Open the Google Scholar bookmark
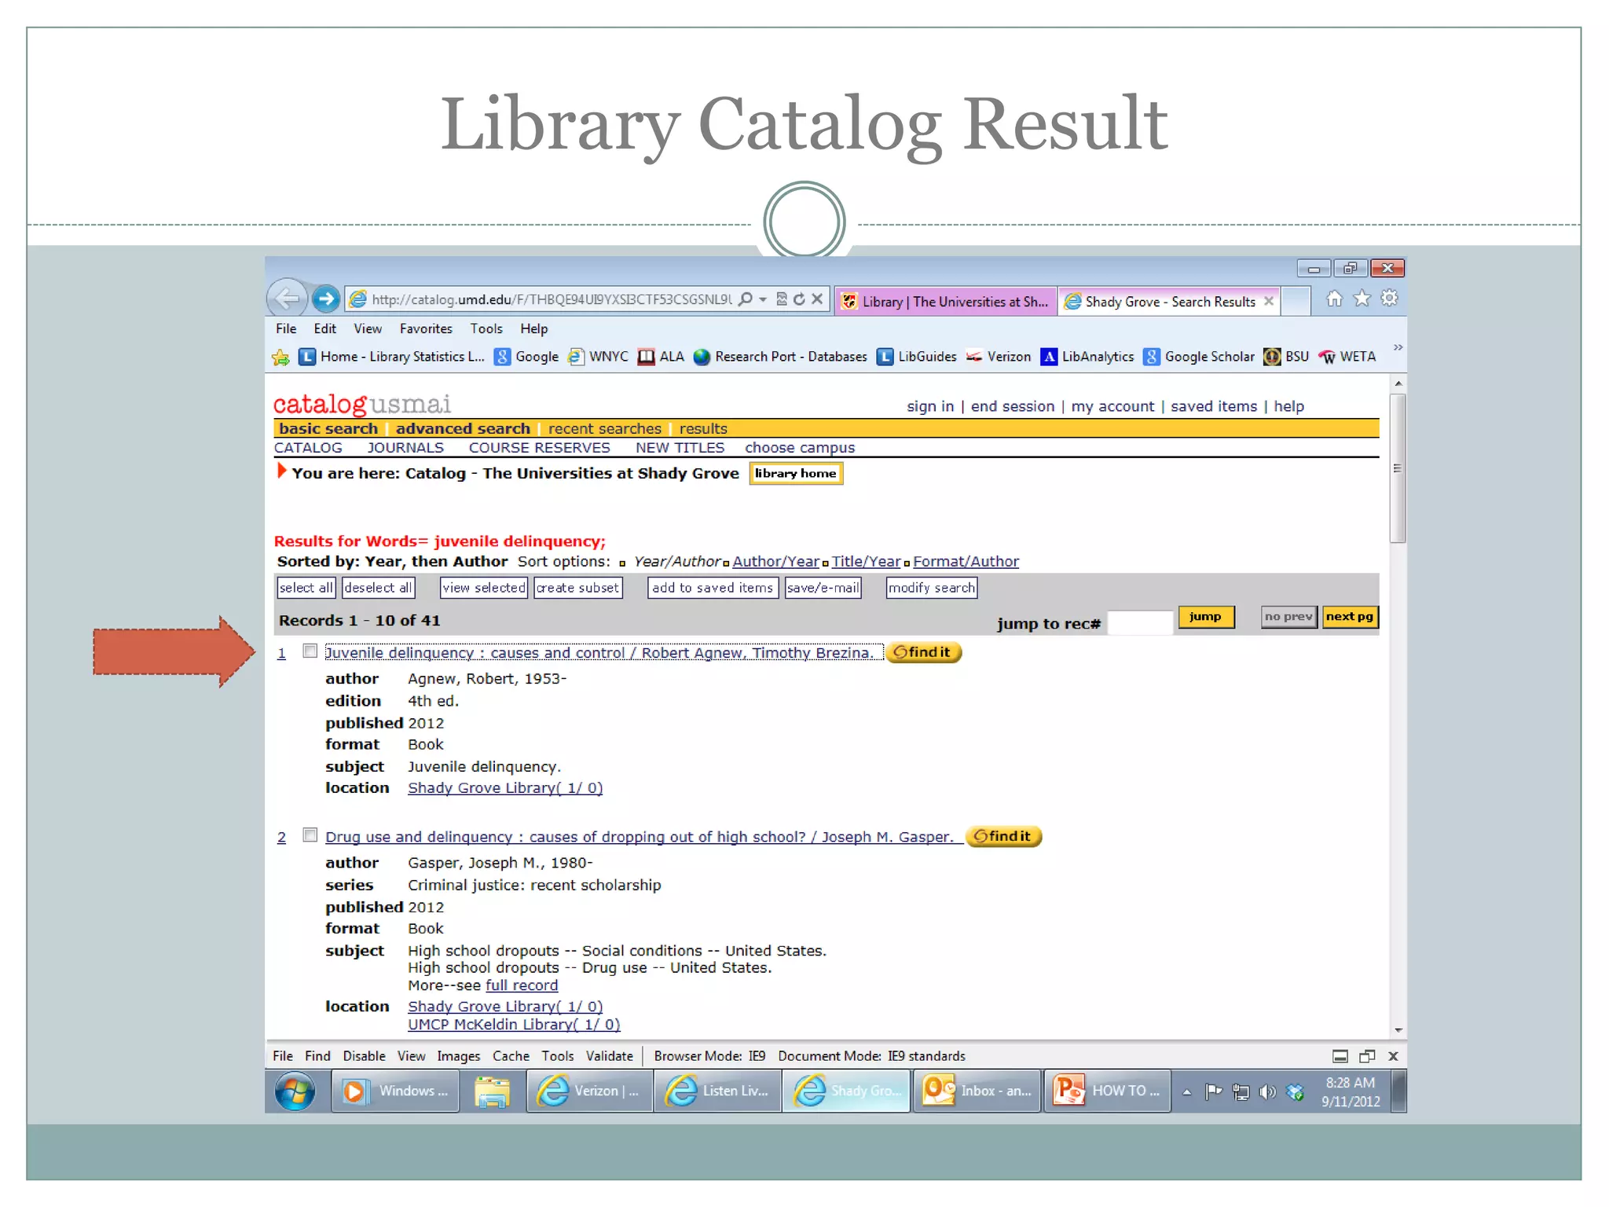 coord(1199,357)
